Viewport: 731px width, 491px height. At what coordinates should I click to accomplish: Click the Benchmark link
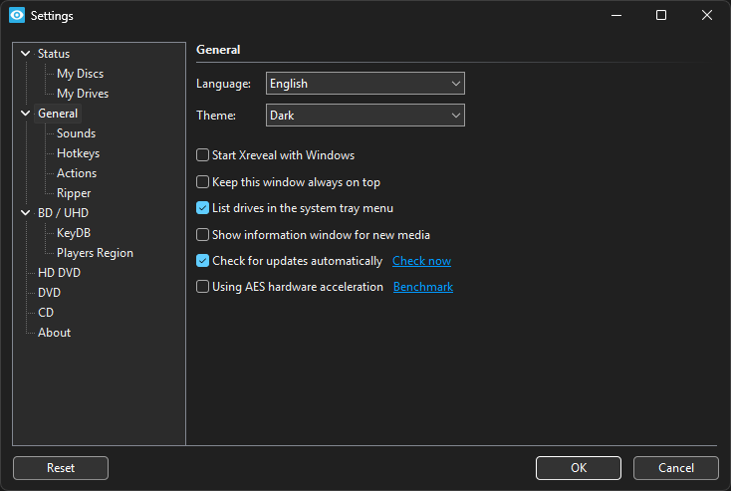(422, 287)
